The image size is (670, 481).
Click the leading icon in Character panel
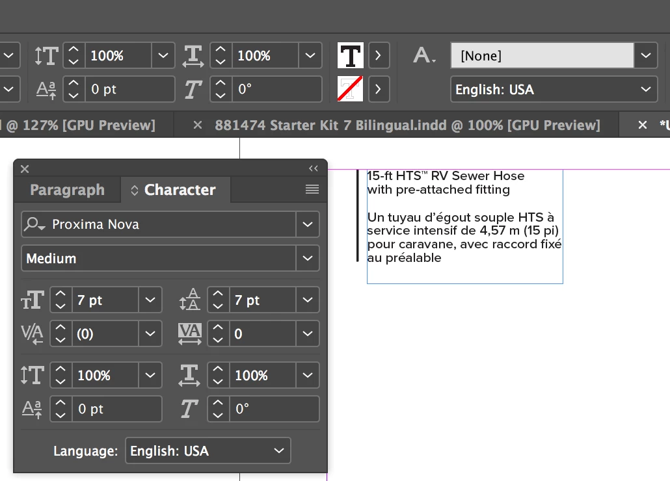(190, 299)
